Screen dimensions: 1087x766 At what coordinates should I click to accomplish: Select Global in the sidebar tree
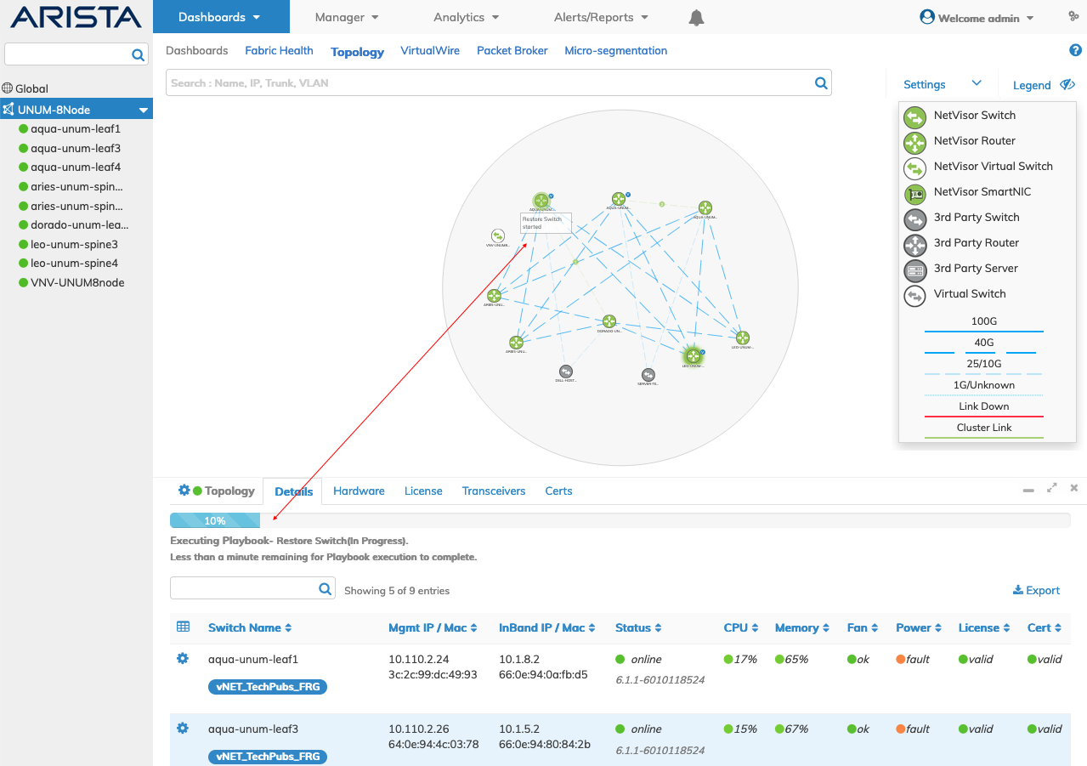click(31, 88)
